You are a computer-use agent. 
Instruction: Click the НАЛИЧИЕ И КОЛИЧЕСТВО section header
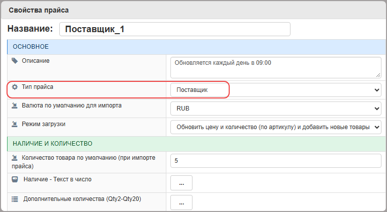pos(197,144)
